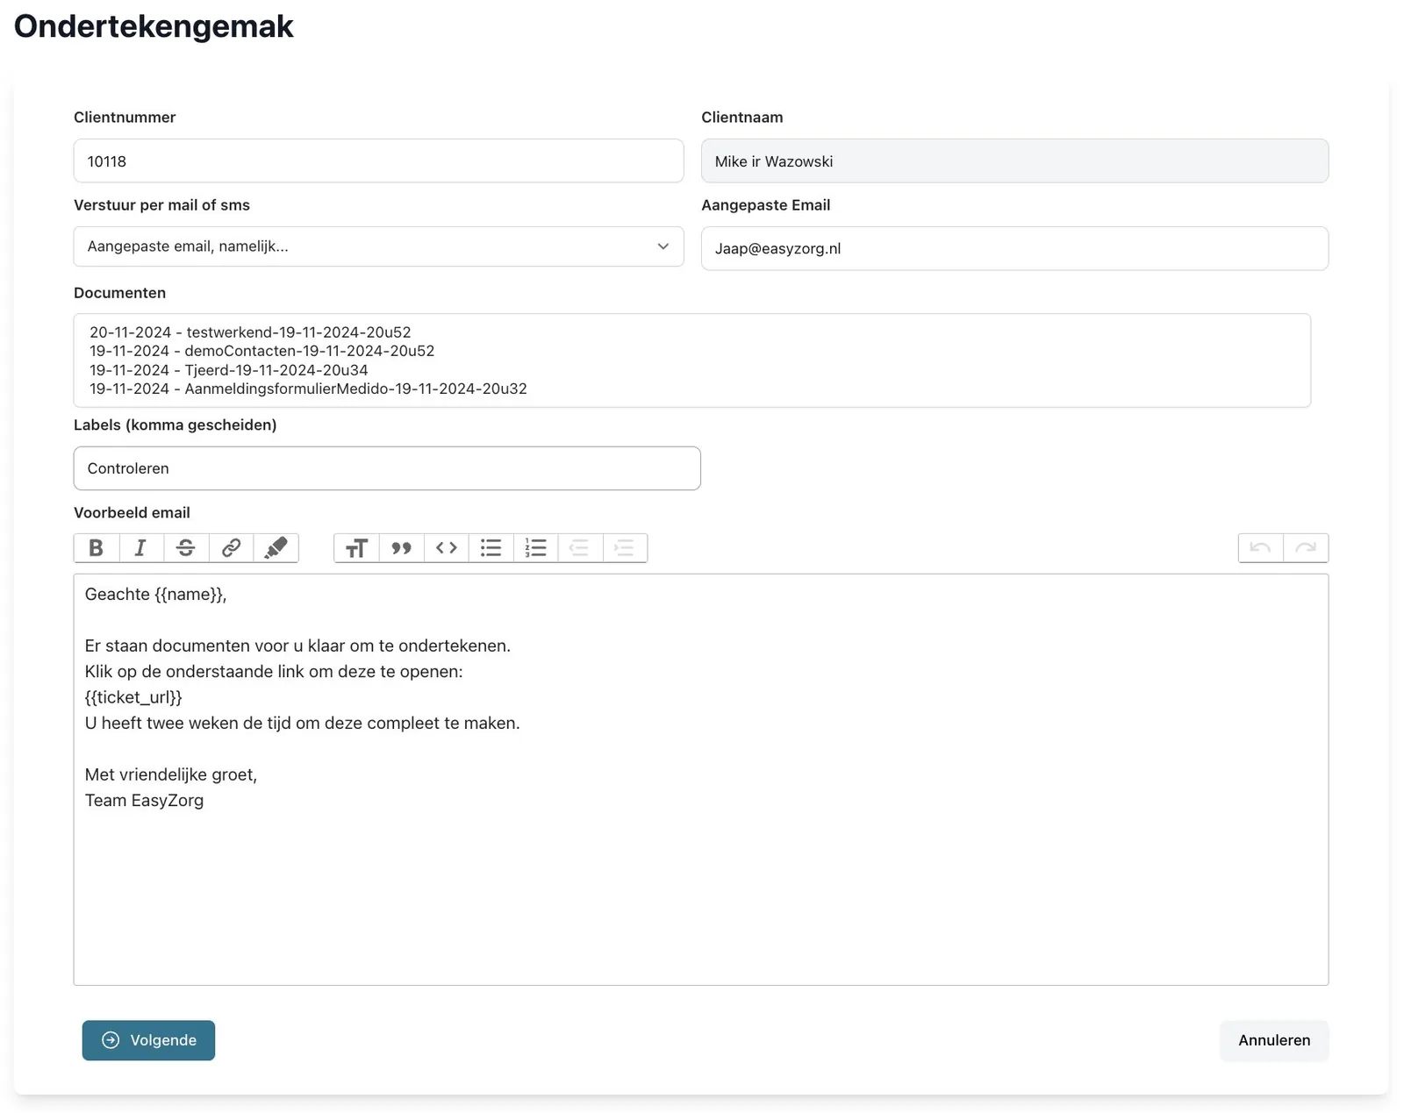Edit the Aangepaste Email field
This screenshot has width=1404, height=1113.
coord(1014,248)
